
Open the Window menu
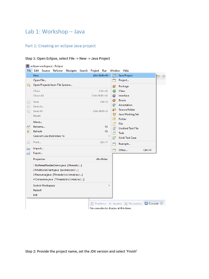115,71
